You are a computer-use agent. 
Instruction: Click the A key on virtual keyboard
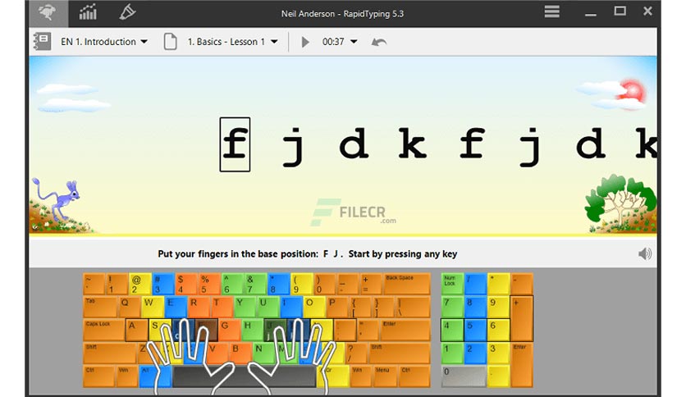(x=137, y=330)
